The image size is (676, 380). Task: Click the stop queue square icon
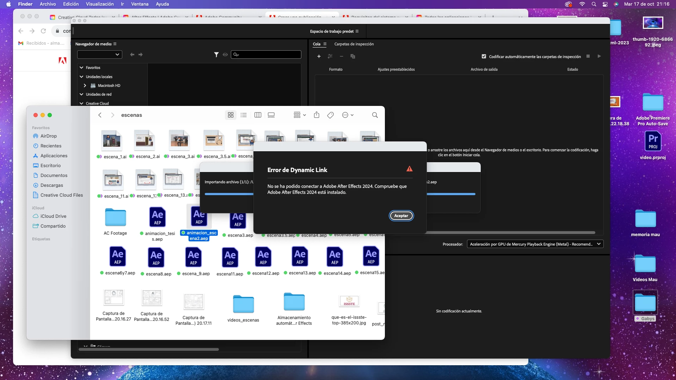pos(588,56)
